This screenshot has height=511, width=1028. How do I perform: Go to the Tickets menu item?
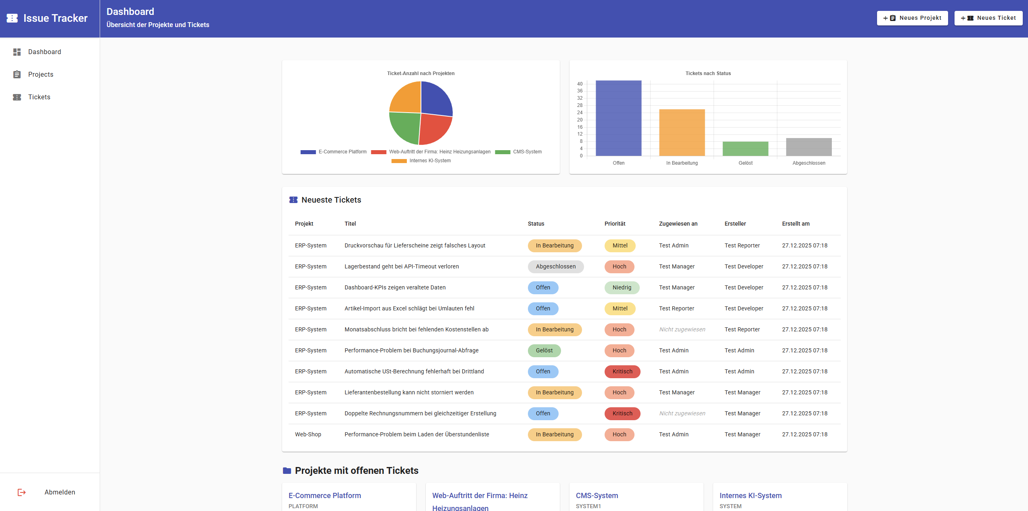(x=50, y=97)
